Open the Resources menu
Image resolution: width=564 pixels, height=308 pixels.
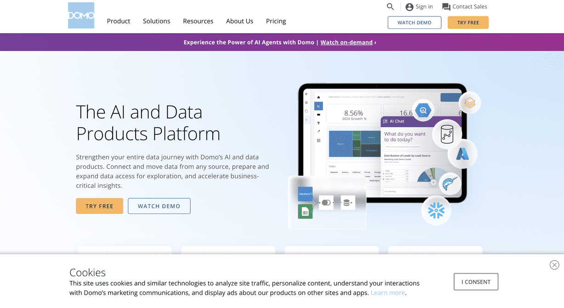click(x=198, y=21)
